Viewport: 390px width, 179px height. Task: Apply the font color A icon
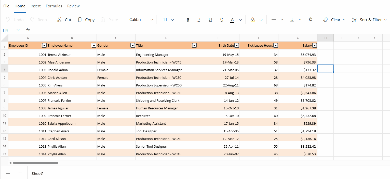(232, 20)
